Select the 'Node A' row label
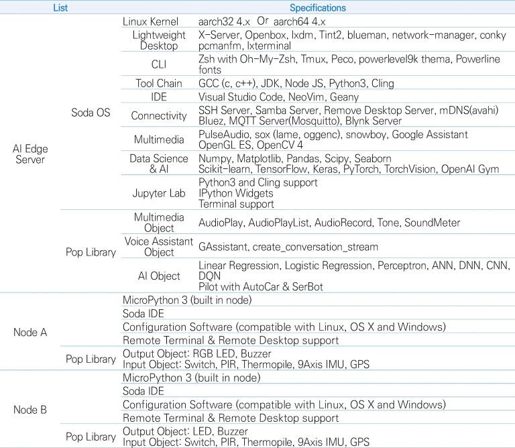The image size is (515, 448). pos(30,333)
